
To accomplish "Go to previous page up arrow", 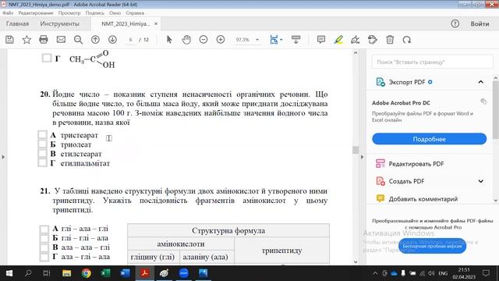I will (95, 40).
